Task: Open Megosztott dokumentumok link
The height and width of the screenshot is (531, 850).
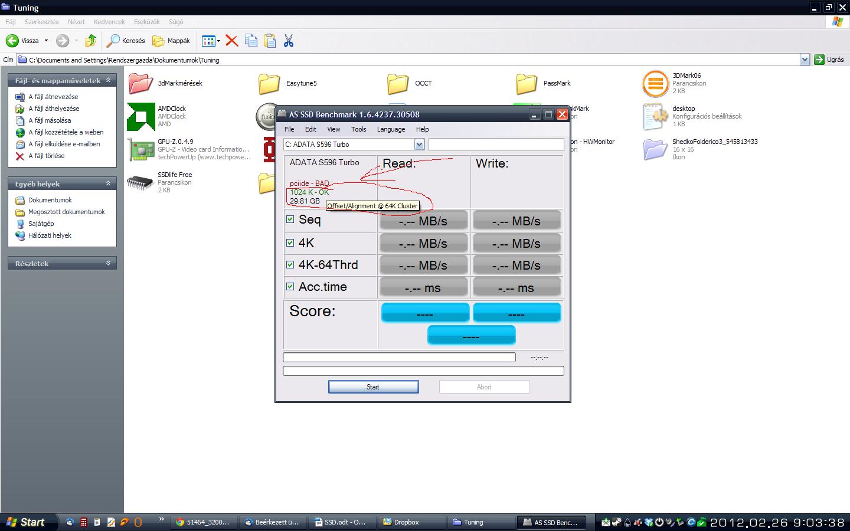Action: click(x=66, y=212)
